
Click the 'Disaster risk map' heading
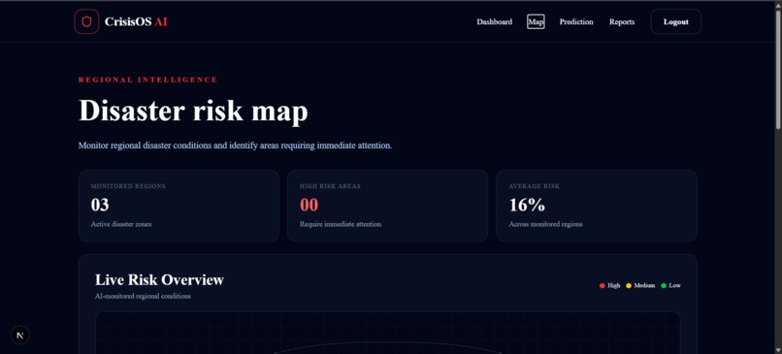pos(193,111)
